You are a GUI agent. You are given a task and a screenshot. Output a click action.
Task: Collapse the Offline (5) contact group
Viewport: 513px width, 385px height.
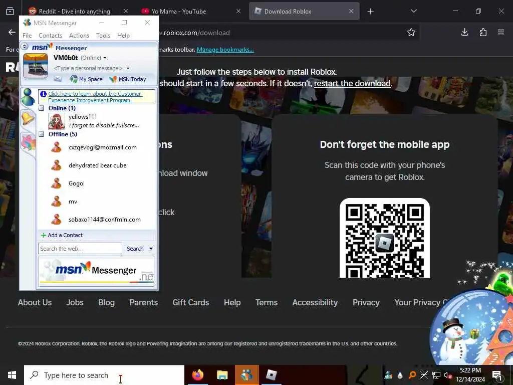point(42,134)
